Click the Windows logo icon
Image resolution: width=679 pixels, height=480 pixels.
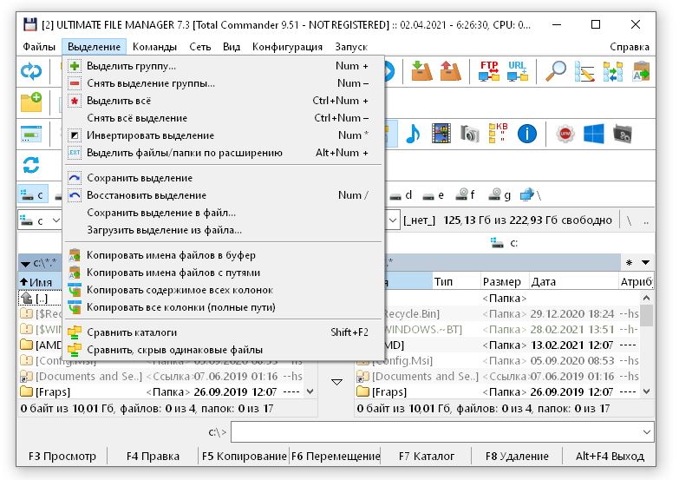coord(594,134)
